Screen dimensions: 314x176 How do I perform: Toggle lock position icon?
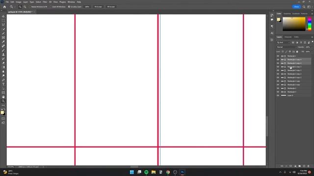[x=290, y=52]
